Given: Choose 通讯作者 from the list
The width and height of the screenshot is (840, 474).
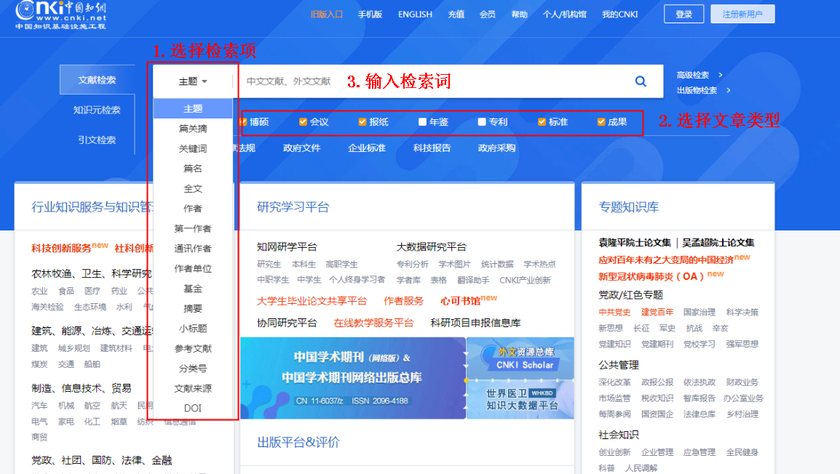Looking at the screenshot, I should tap(193, 249).
